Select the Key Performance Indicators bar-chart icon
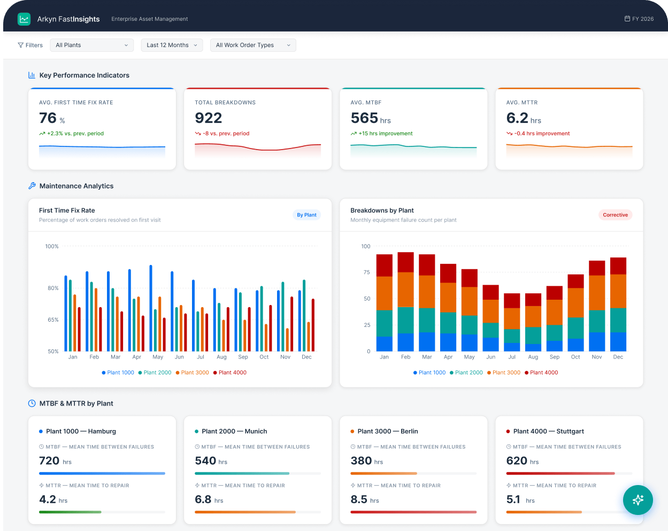The image size is (668, 531). pos(32,75)
